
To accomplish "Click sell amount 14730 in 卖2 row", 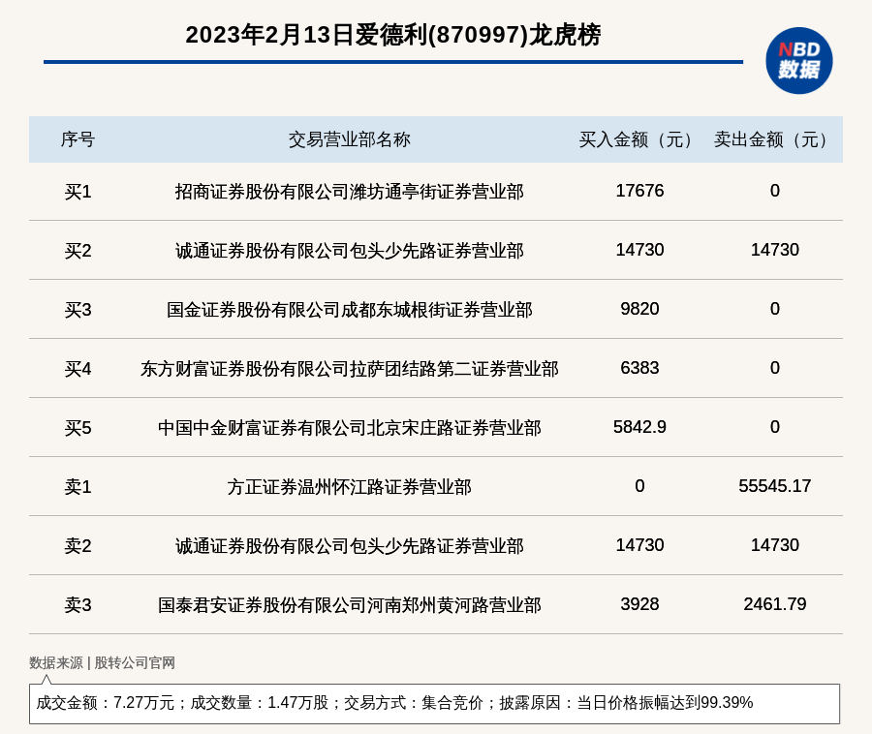I will point(775,545).
